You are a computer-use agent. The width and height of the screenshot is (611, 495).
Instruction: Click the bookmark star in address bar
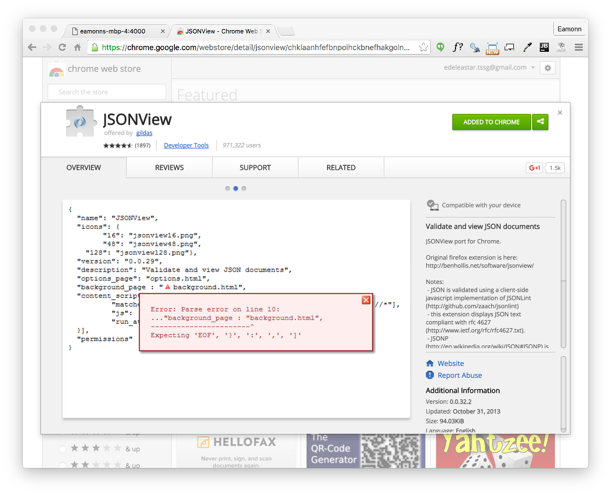click(424, 48)
